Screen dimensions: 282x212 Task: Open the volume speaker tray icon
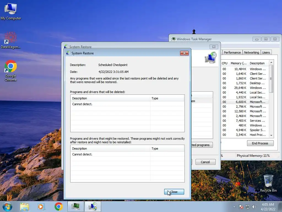click(x=254, y=207)
